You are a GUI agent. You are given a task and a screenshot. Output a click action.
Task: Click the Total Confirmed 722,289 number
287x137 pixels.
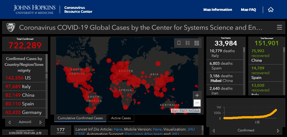point(25,46)
